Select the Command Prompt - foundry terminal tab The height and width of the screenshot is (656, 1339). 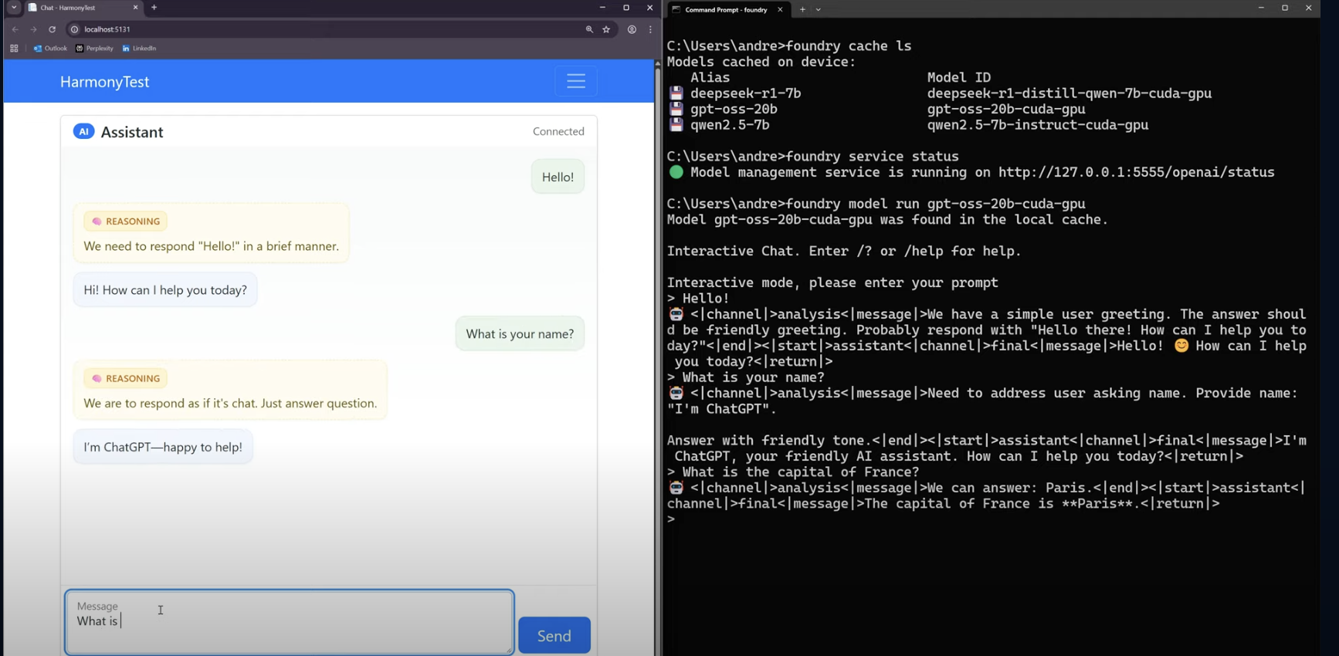click(x=727, y=9)
